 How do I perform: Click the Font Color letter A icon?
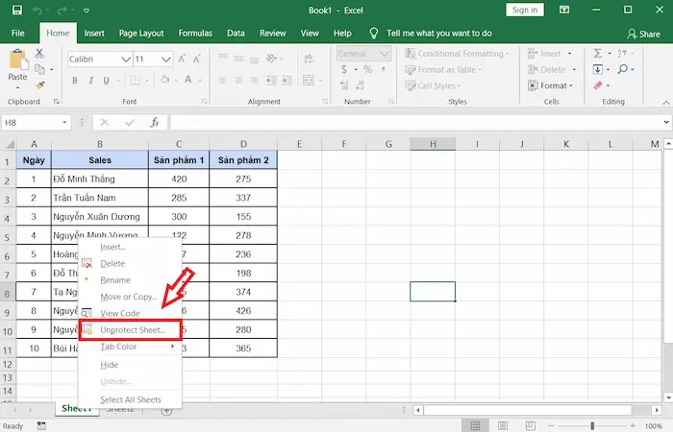click(188, 80)
